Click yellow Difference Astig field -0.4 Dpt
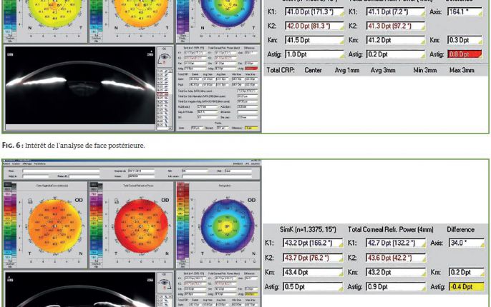Screen dimensions: 491x307 pyautogui.click(x=467, y=286)
